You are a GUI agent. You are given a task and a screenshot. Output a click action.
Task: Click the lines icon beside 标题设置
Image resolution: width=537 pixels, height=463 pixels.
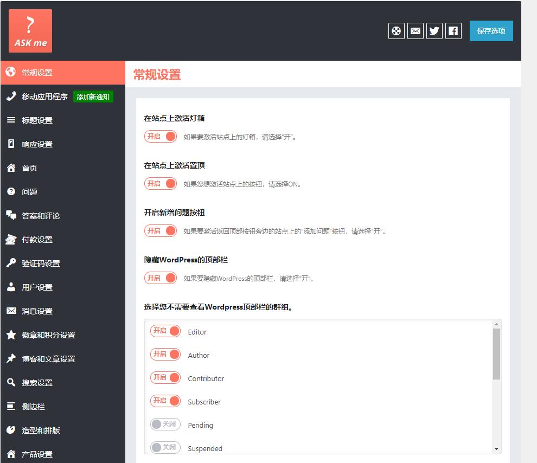pyautogui.click(x=11, y=120)
